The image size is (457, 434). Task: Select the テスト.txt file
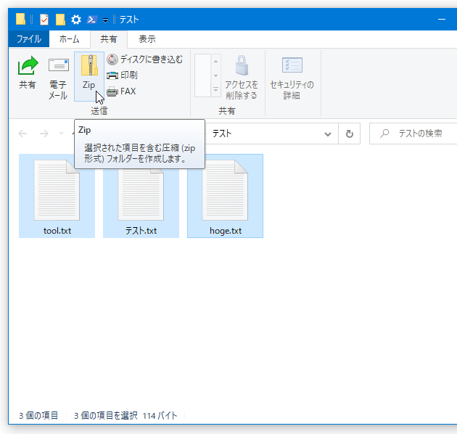141,196
